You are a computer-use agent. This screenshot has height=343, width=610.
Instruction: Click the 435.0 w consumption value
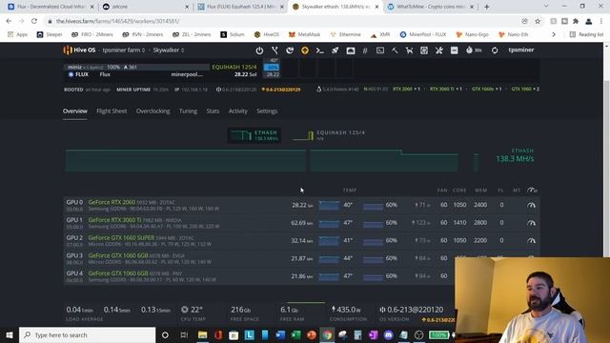[x=346, y=310]
